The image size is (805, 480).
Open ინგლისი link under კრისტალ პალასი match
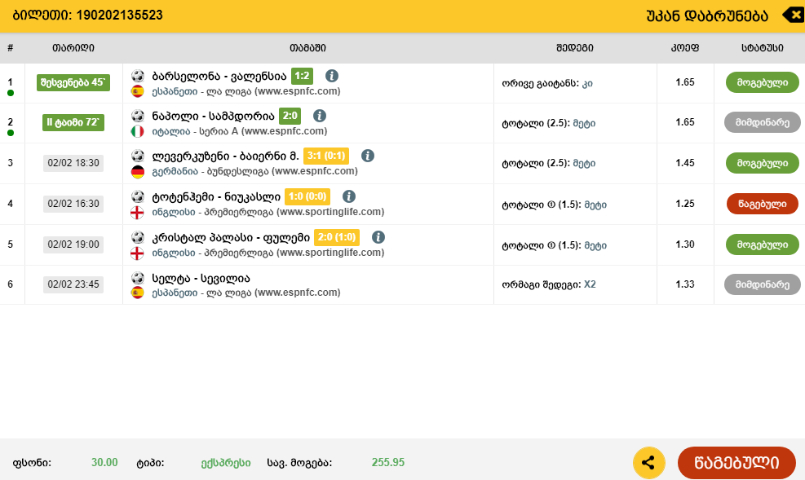click(x=173, y=253)
